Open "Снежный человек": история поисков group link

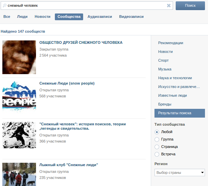pos(82,126)
